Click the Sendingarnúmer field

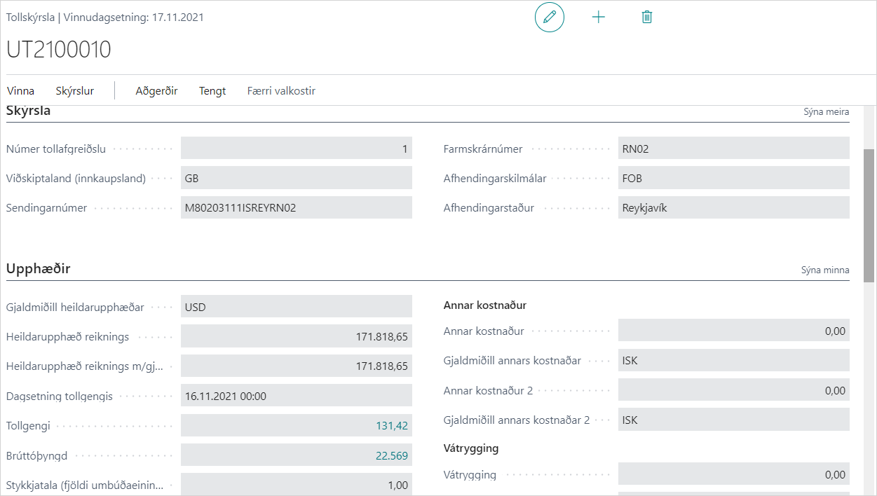point(296,208)
